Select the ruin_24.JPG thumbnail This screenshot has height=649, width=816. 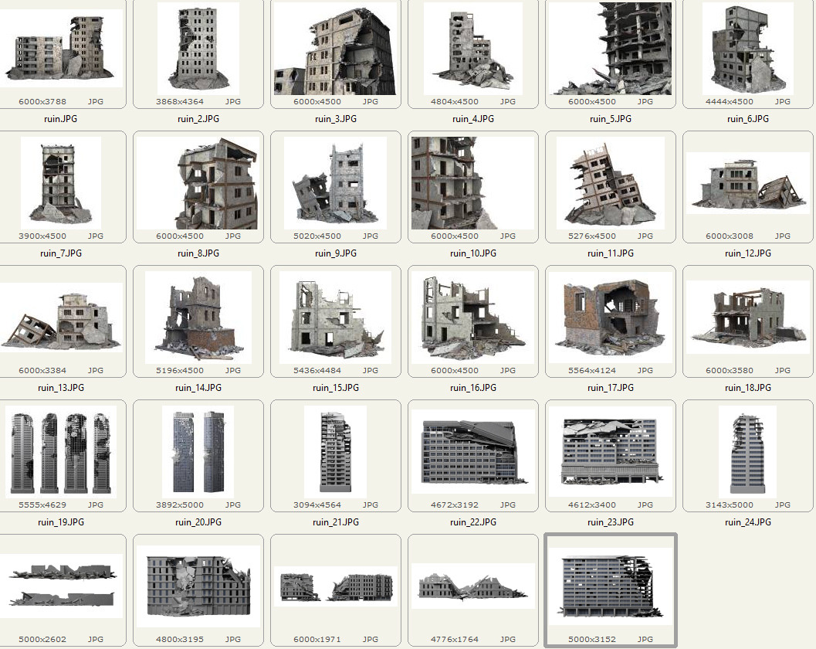point(748,451)
